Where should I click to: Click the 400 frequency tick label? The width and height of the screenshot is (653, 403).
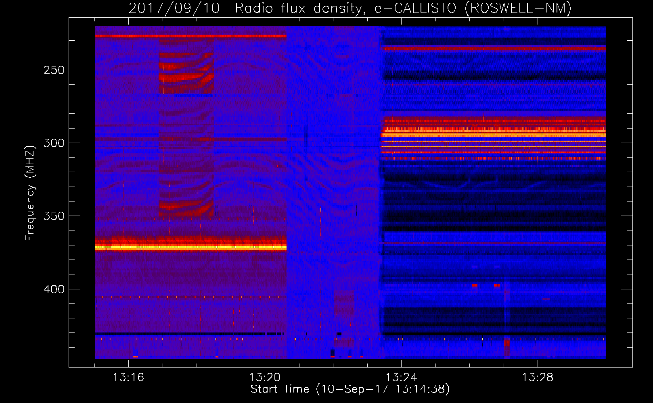[x=54, y=289]
